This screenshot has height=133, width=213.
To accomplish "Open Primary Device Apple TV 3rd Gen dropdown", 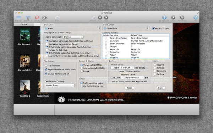I will [x=122, y=68].
